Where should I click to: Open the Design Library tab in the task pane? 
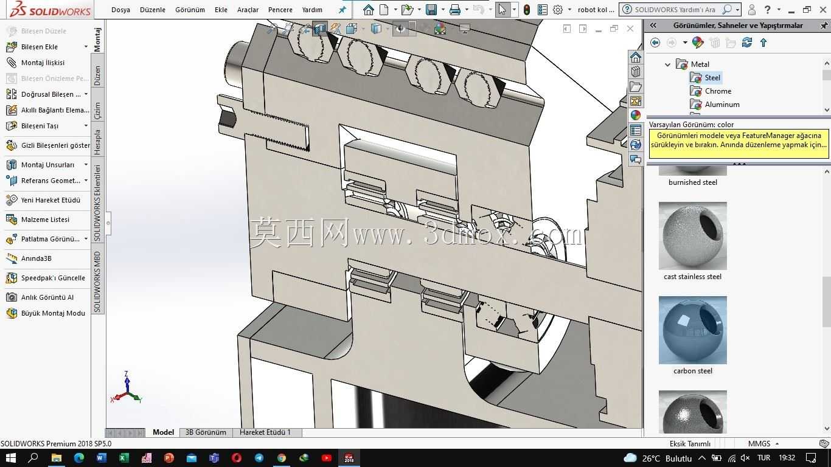pos(636,72)
